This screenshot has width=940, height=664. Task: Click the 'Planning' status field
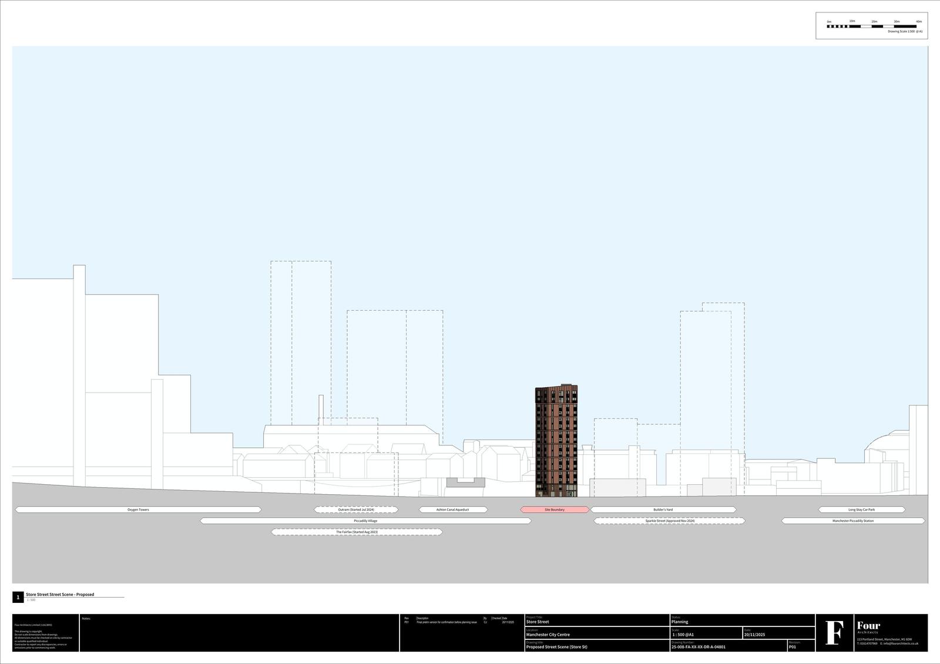[x=680, y=622]
